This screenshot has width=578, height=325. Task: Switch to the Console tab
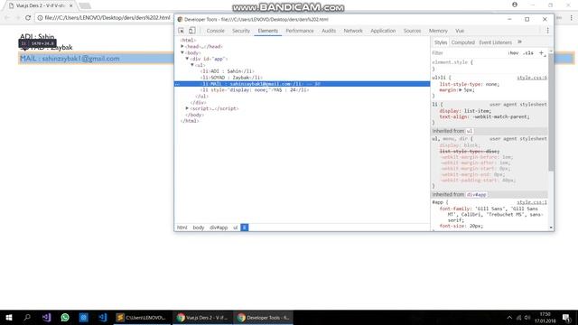point(215,31)
